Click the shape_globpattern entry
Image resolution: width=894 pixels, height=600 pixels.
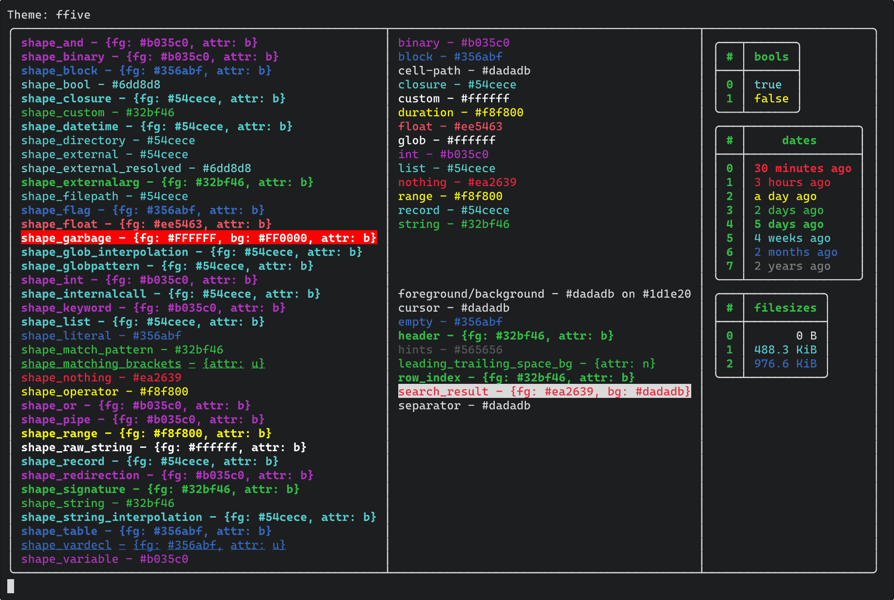tap(167, 266)
